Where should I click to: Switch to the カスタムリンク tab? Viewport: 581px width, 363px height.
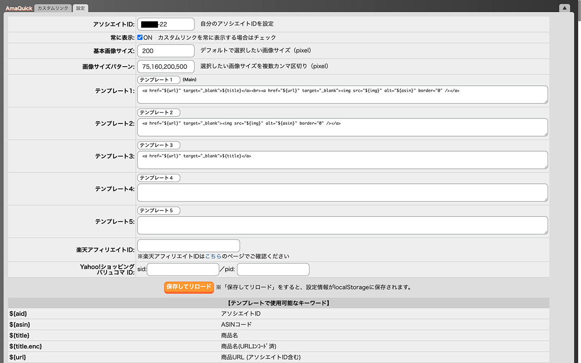[53, 8]
